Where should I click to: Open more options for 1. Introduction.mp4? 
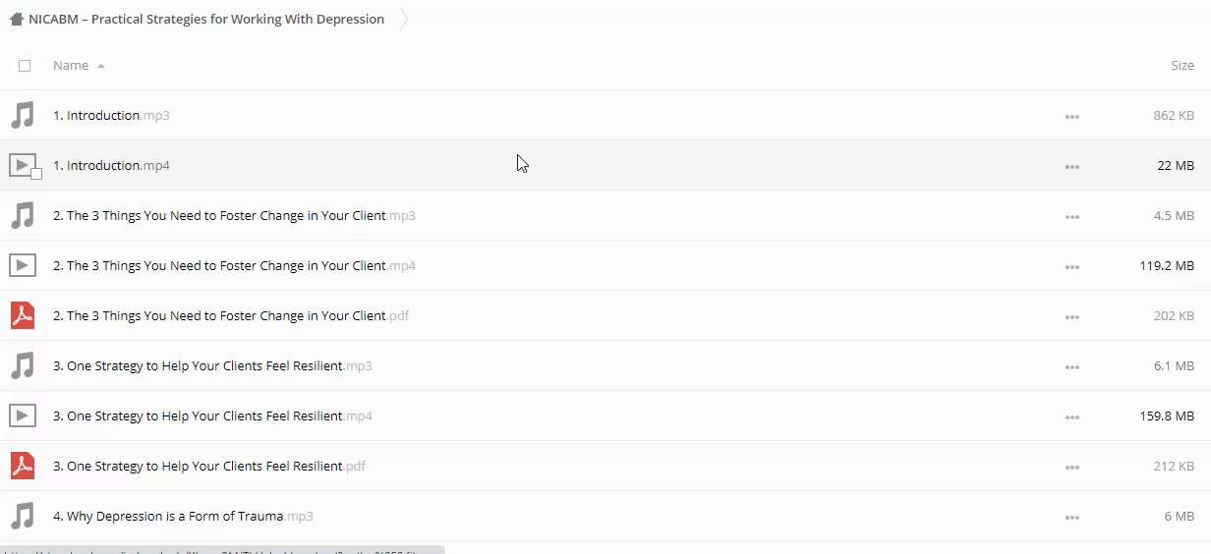pyautogui.click(x=1071, y=166)
